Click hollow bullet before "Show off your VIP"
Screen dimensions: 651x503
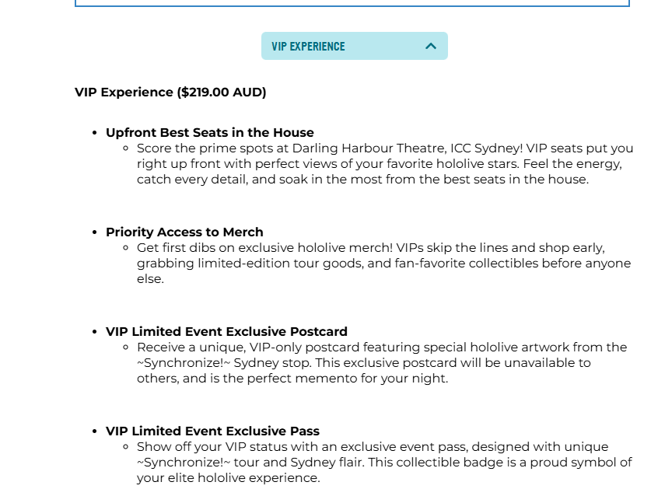[126, 447]
